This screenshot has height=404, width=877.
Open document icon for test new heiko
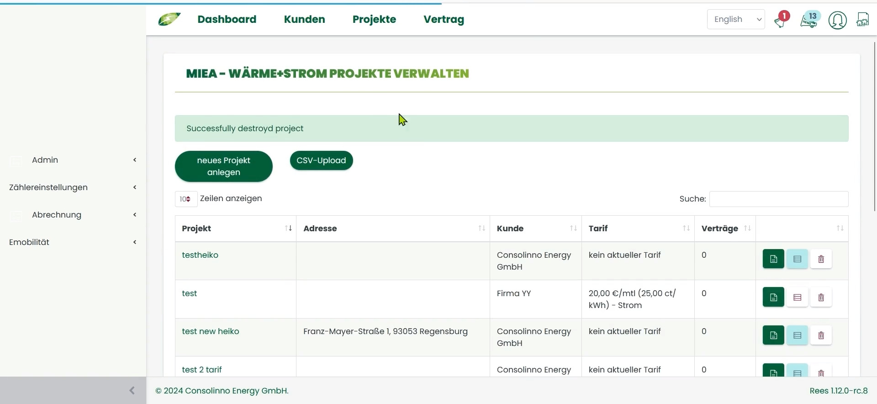[773, 335]
